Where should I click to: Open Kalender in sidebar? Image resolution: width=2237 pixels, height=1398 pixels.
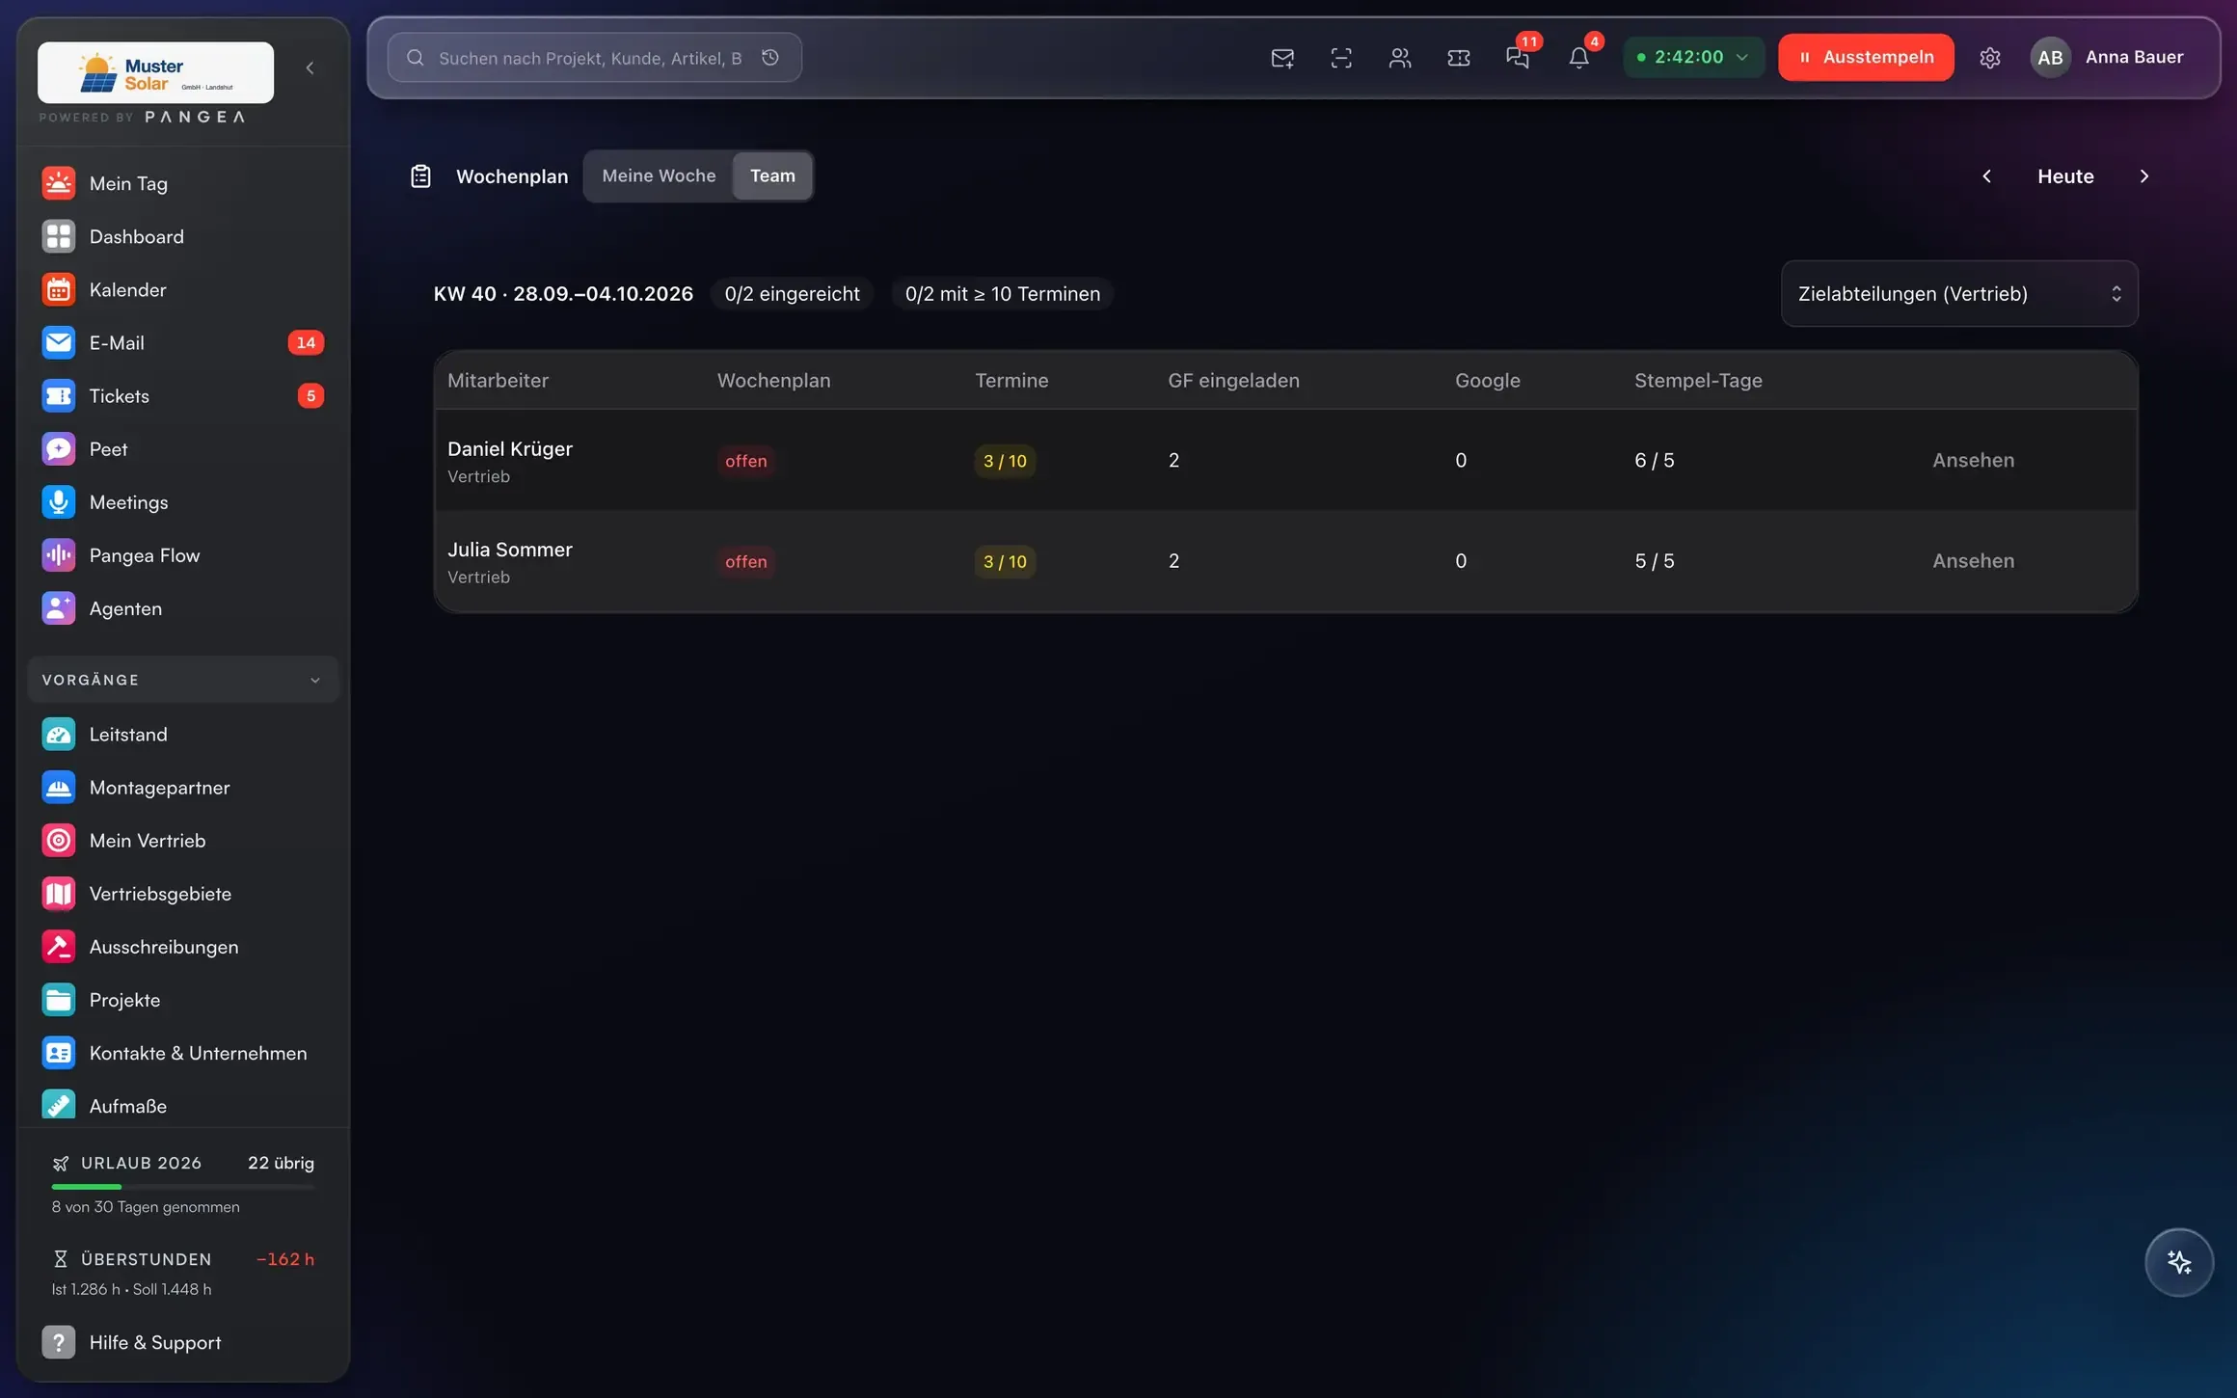[x=183, y=289]
